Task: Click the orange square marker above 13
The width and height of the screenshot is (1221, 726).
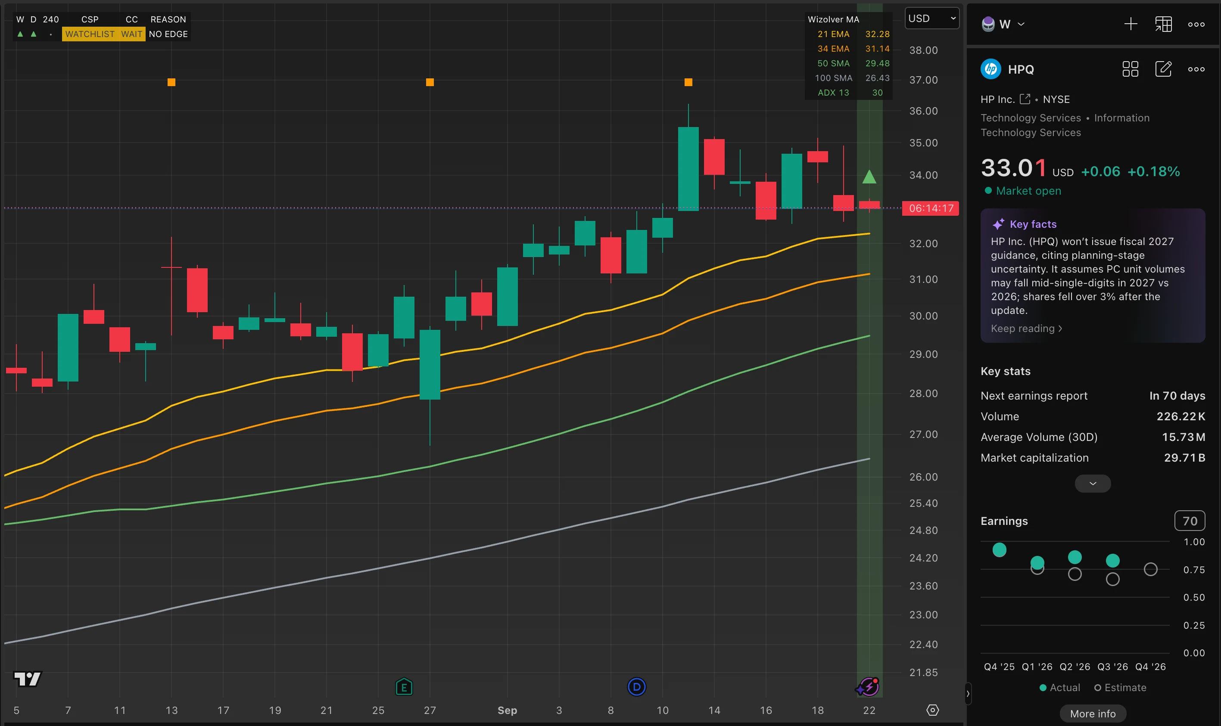Action: pyautogui.click(x=171, y=82)
